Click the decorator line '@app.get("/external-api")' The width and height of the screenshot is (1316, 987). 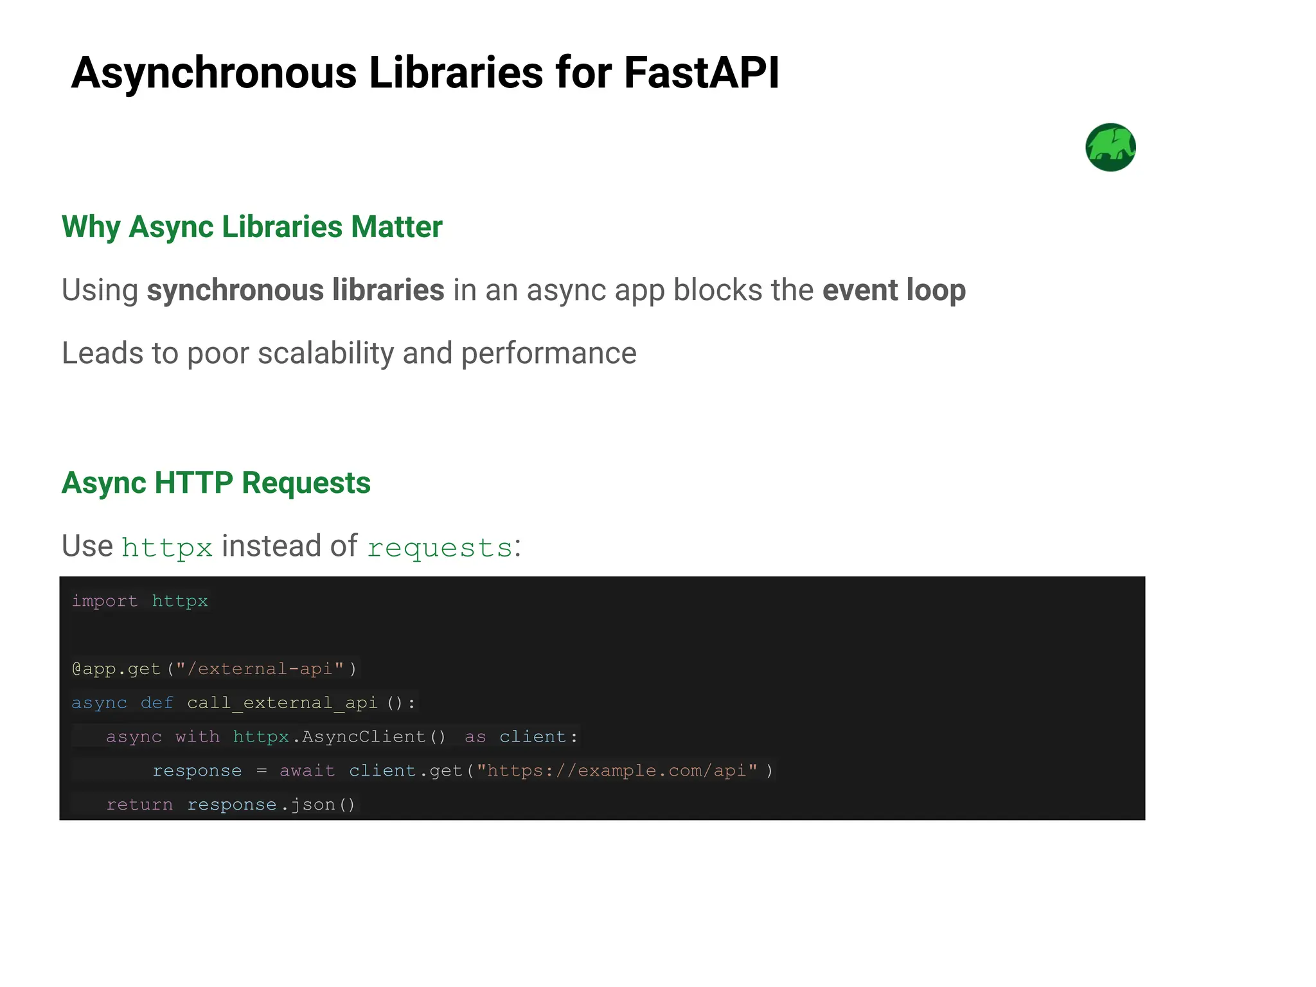point(215,669)
